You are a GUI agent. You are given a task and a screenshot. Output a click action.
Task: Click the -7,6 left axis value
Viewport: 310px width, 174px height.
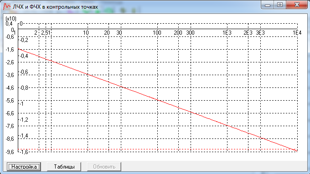click(10, 126)
